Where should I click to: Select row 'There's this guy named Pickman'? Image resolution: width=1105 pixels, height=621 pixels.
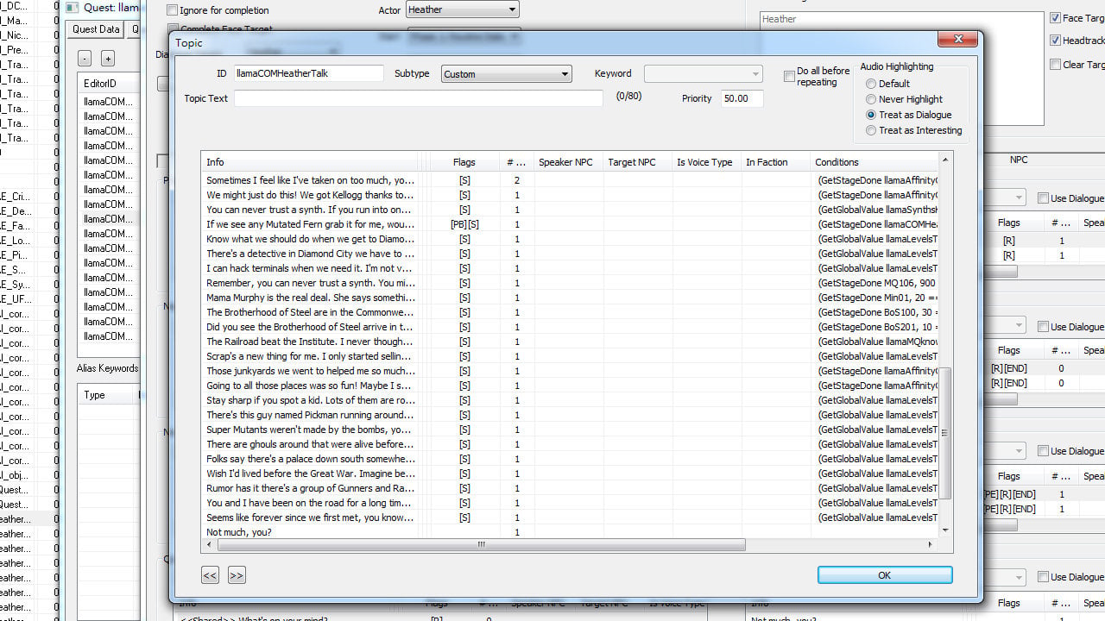[570, 415]
